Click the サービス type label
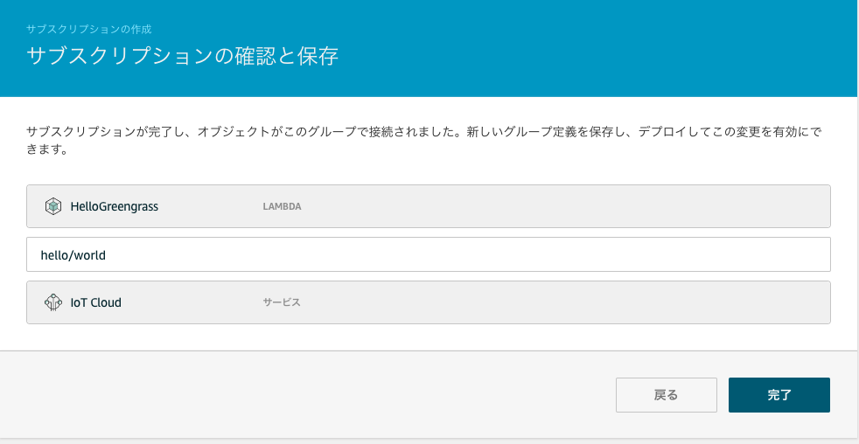Image resolution: width=859 pixels, height=444 pixels. 282,302
